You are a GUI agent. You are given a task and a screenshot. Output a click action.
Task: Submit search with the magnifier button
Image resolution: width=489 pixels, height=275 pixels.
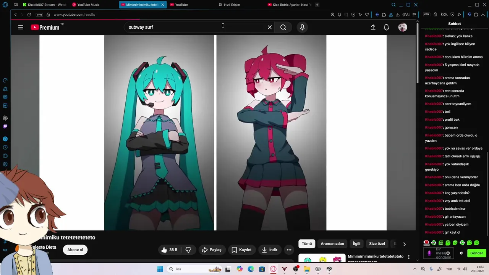283,27
